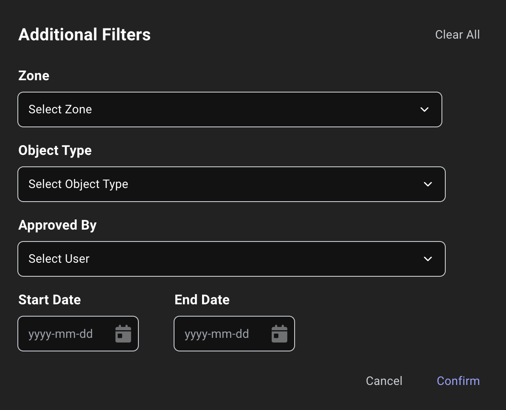The width and height of the screenshot is (506, 410).
Task: Confirm the selected filters
Action: (x=458, y=381)
